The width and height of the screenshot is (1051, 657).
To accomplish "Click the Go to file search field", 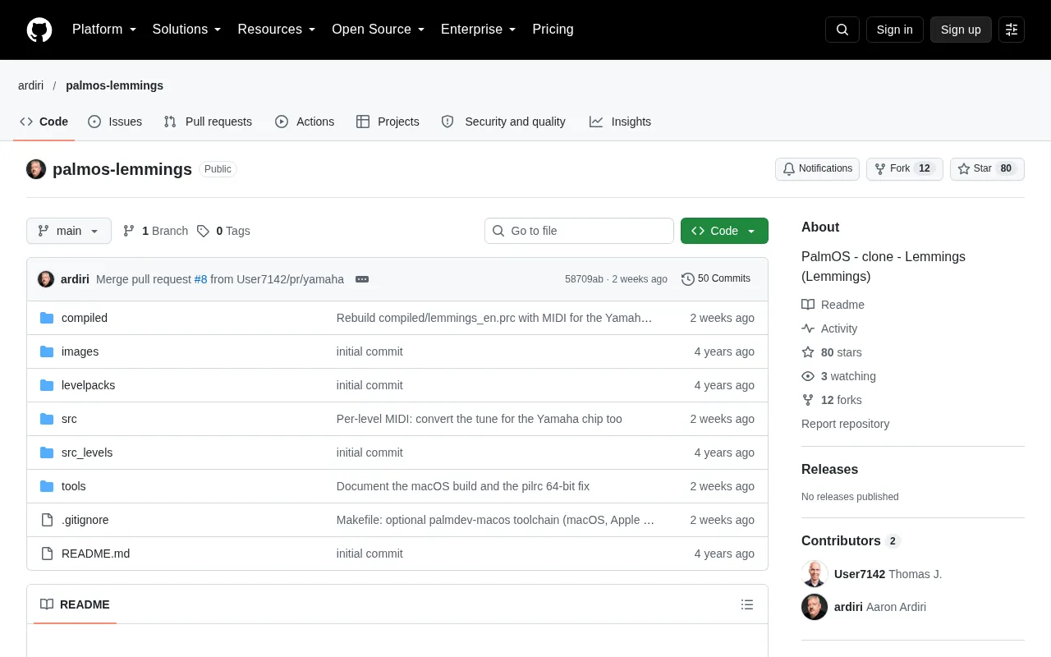I will [x=579, y=231].
